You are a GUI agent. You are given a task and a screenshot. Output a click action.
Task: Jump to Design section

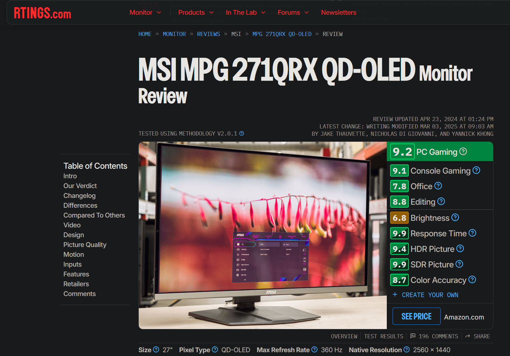click(74, 235)
